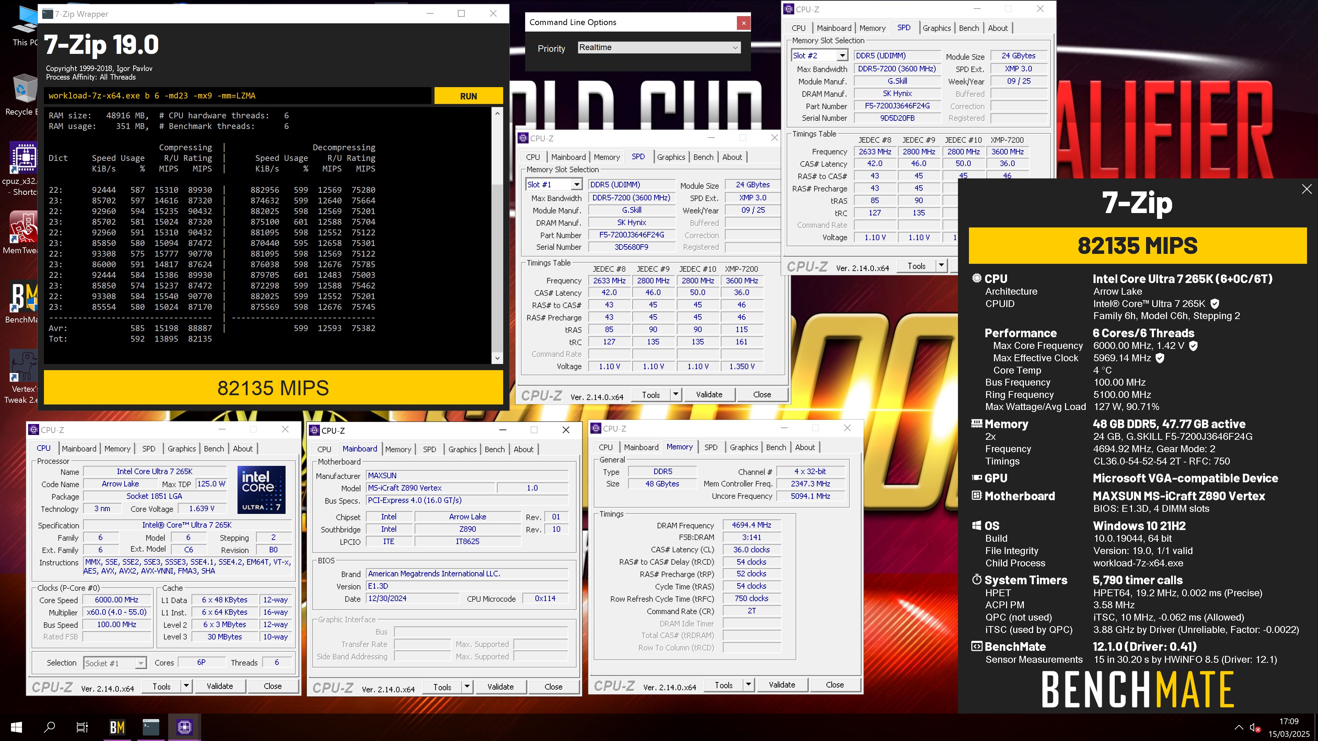Expand Tools arrow in Slot #2 SPD window
The width and height of the screenshot is (1318, 741).
click(941, 266)
